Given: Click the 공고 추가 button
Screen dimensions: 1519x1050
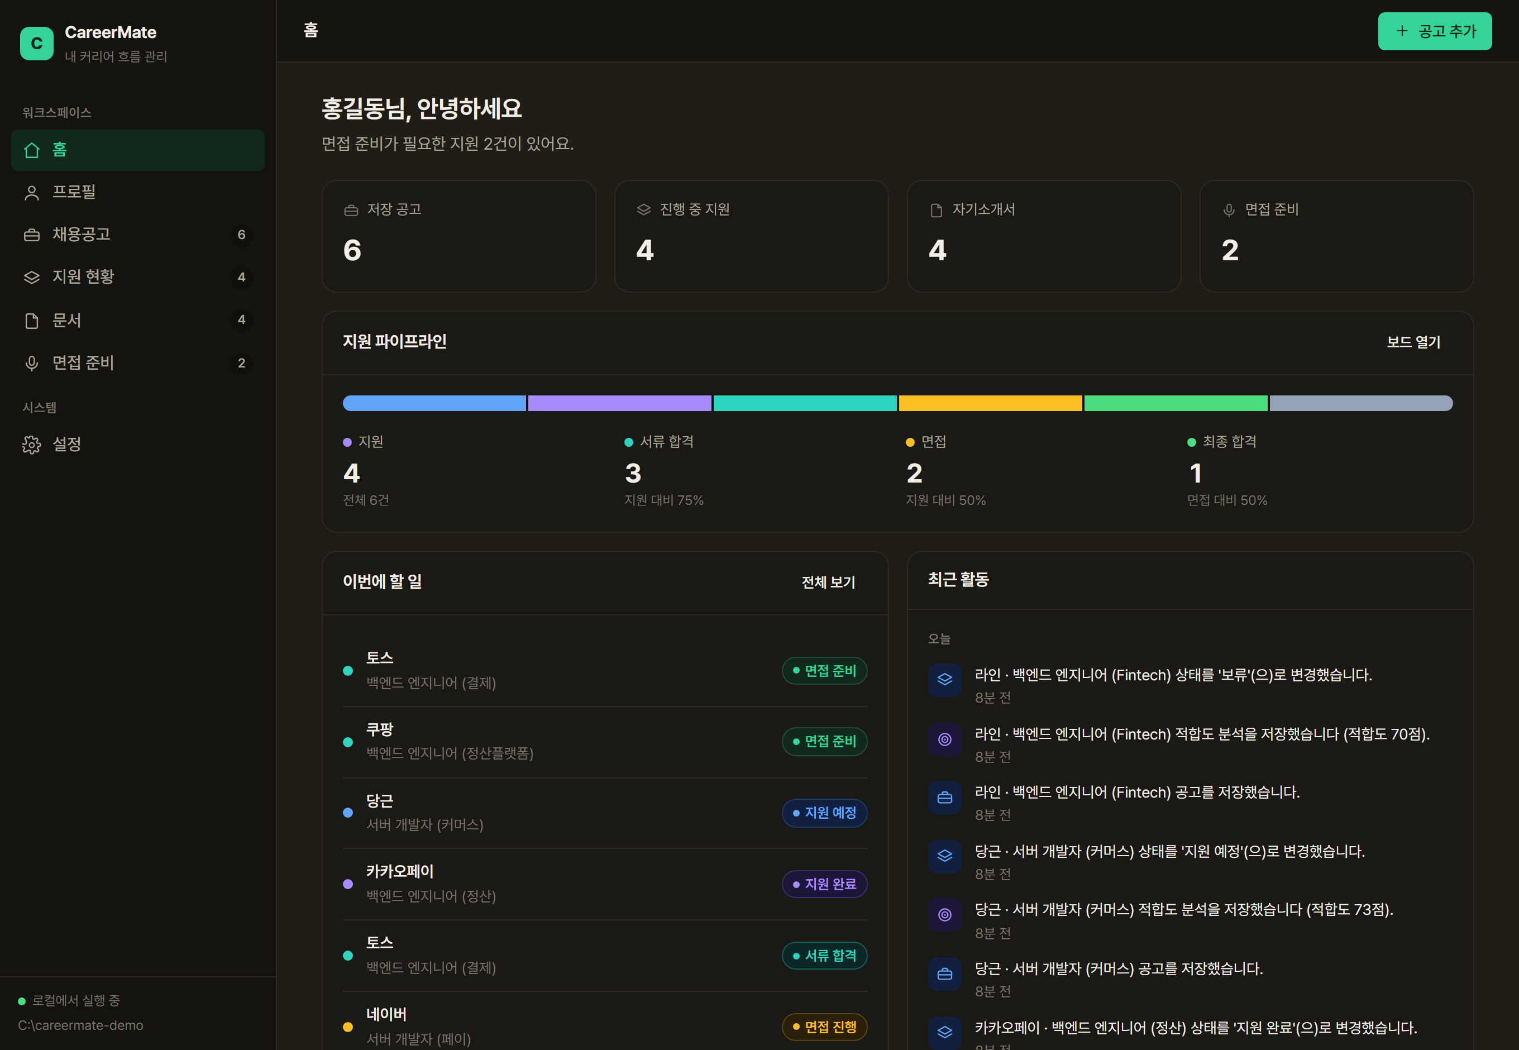Looking at the screenshot, I should click(1435, 31).
